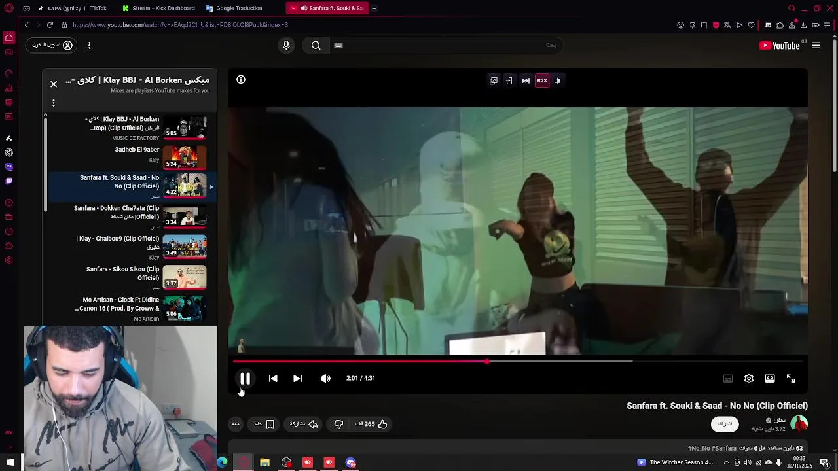This screenshot has height=471, width=838.
Task: Open the Opera easy setup menu
Action: point(828,25)
